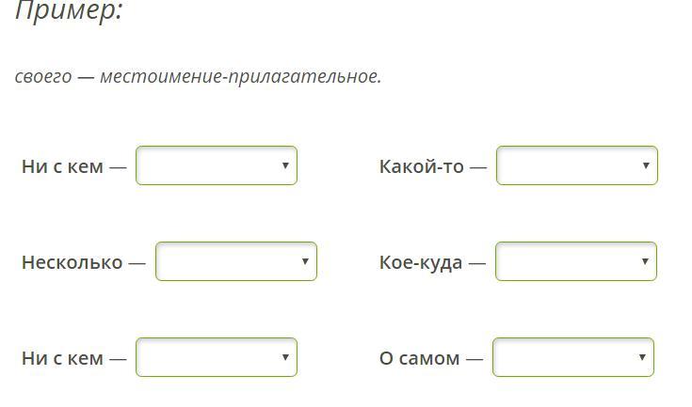Click the example sentence starting with своего
Image resolution: width=692 pixels, height=407 pixels.
[x=198, y=76]
